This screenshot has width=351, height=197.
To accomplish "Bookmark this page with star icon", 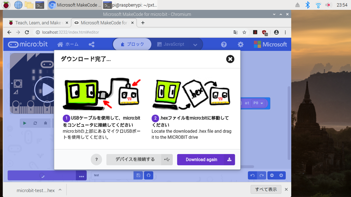I will point(244,32).
